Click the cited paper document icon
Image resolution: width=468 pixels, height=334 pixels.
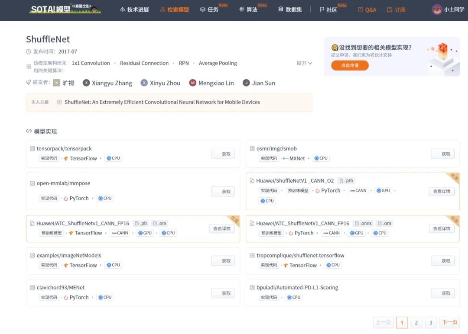(59, 102)
